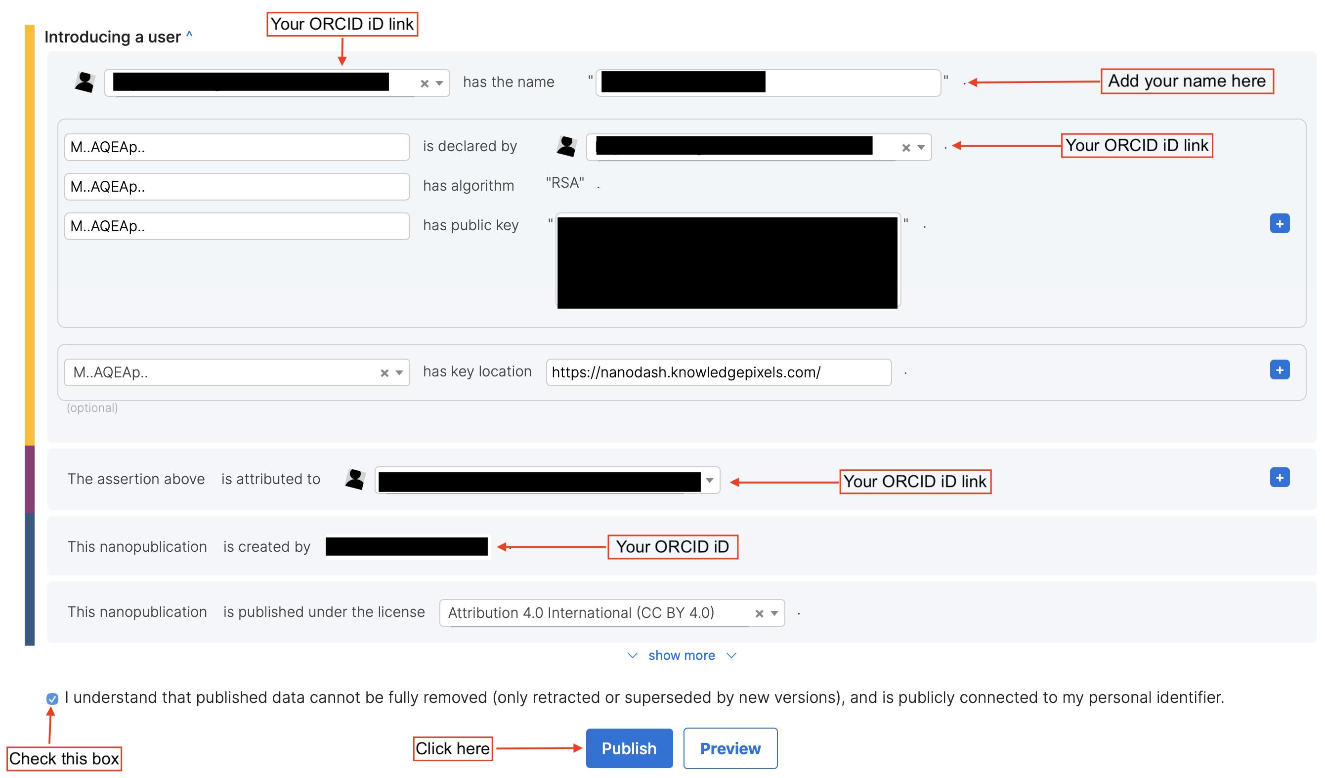Click the key location URL field

click(718, 373)
